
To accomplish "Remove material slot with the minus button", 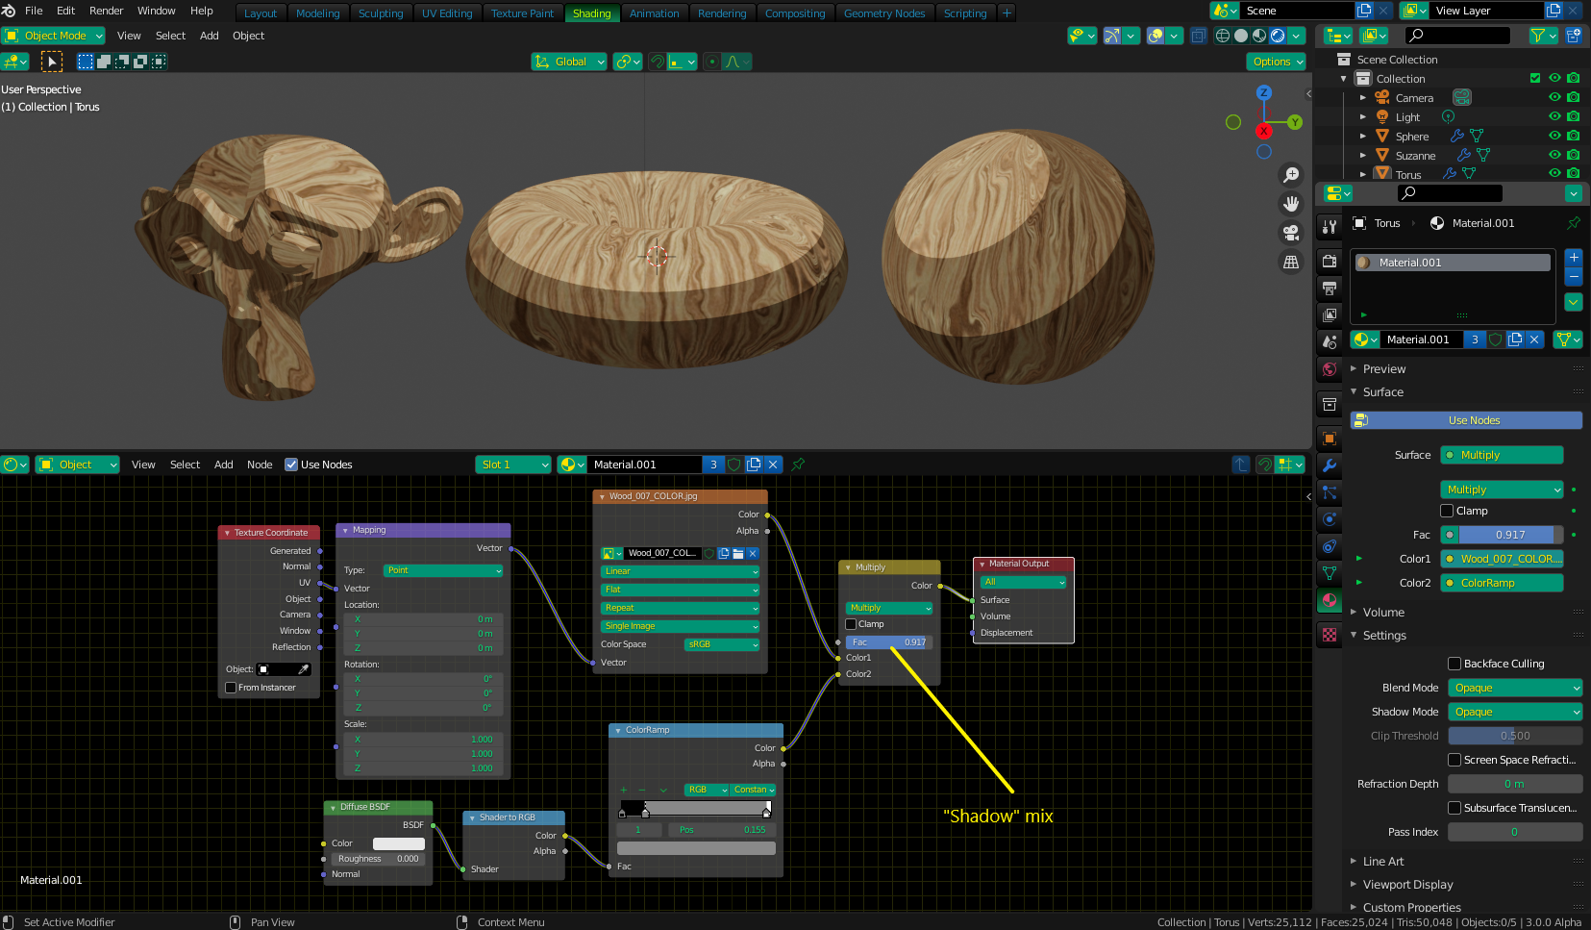I will [x=1574, y=276].
